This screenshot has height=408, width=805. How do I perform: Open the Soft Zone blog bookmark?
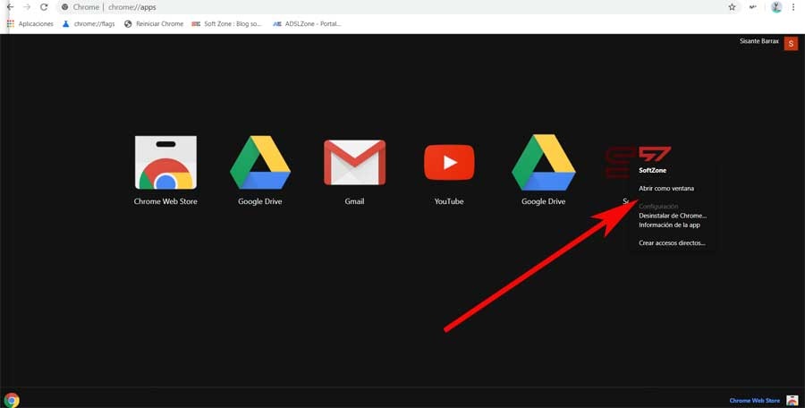click(227, 23)
